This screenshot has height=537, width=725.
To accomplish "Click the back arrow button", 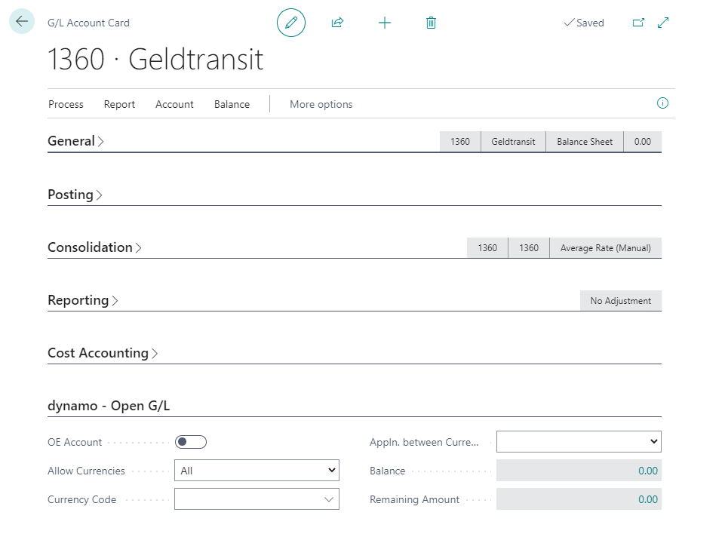I will [21, 22].
